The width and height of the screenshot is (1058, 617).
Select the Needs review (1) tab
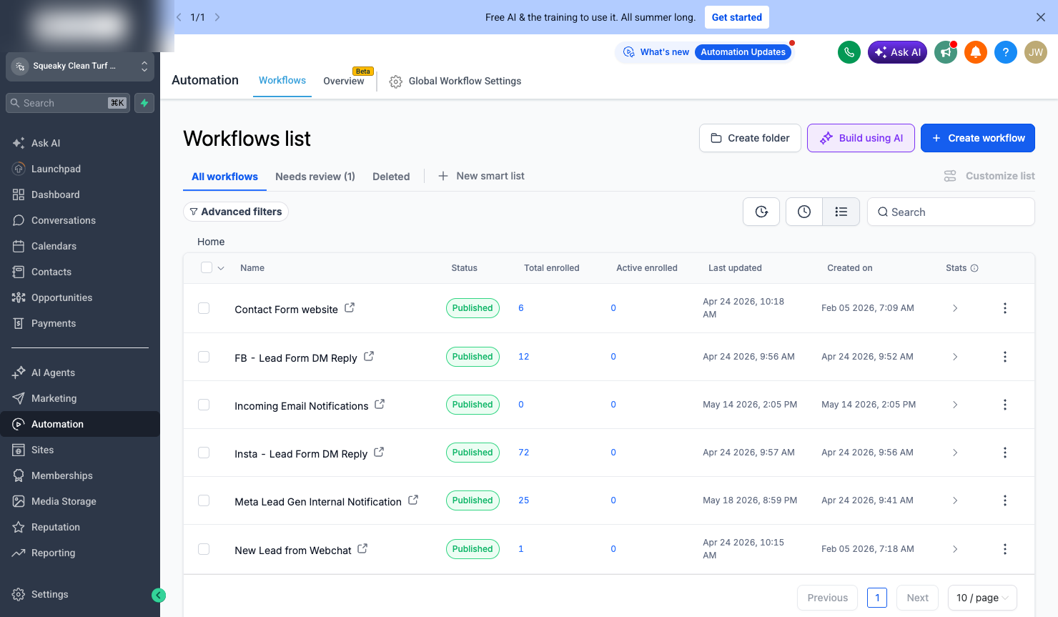[315, 177]
